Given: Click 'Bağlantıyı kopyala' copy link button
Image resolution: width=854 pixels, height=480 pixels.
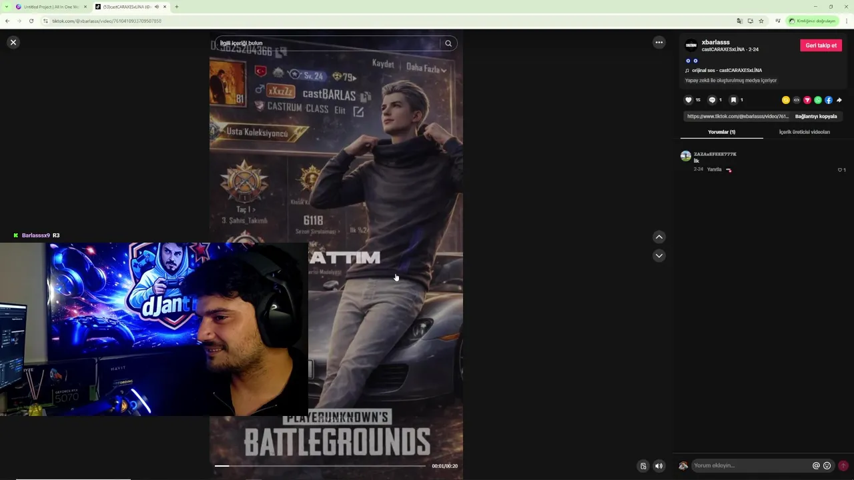Looking at the screenshot, I should [x=816, y=116].
